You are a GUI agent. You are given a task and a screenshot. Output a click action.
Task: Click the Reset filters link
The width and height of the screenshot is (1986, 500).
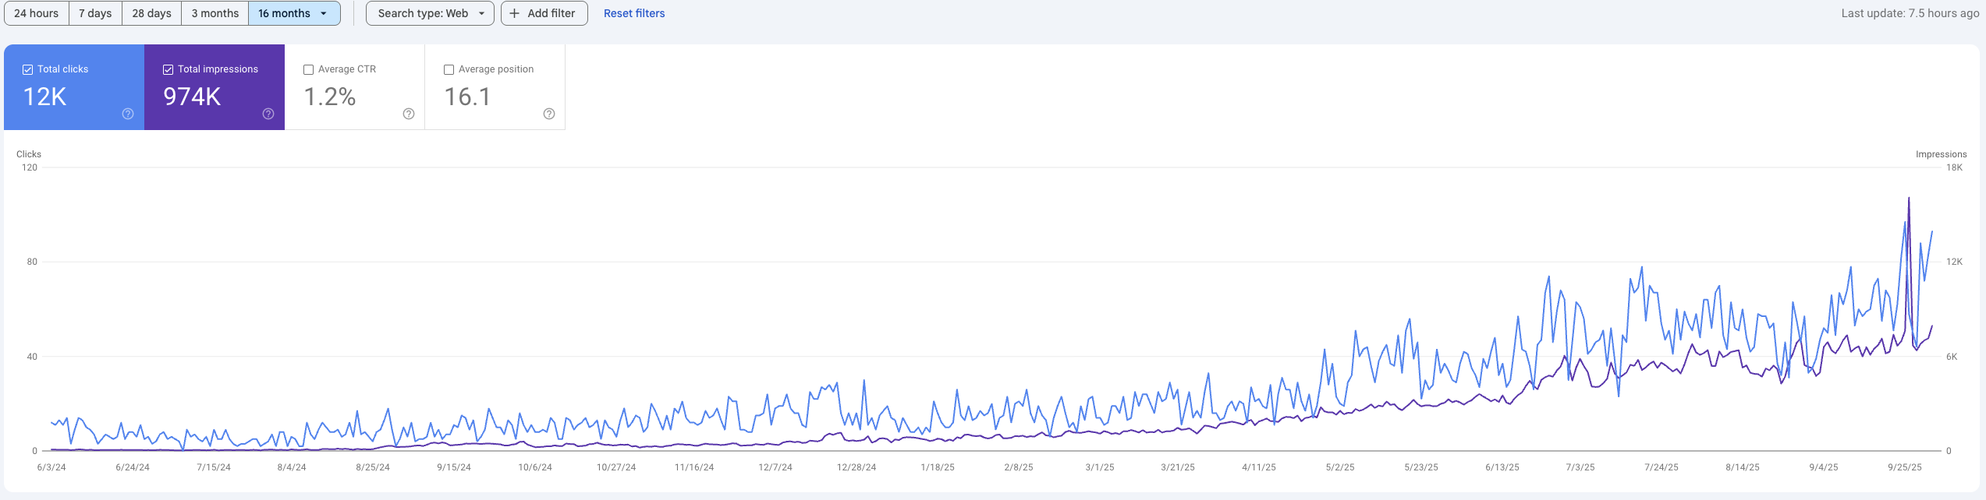[x=634, y=13]
